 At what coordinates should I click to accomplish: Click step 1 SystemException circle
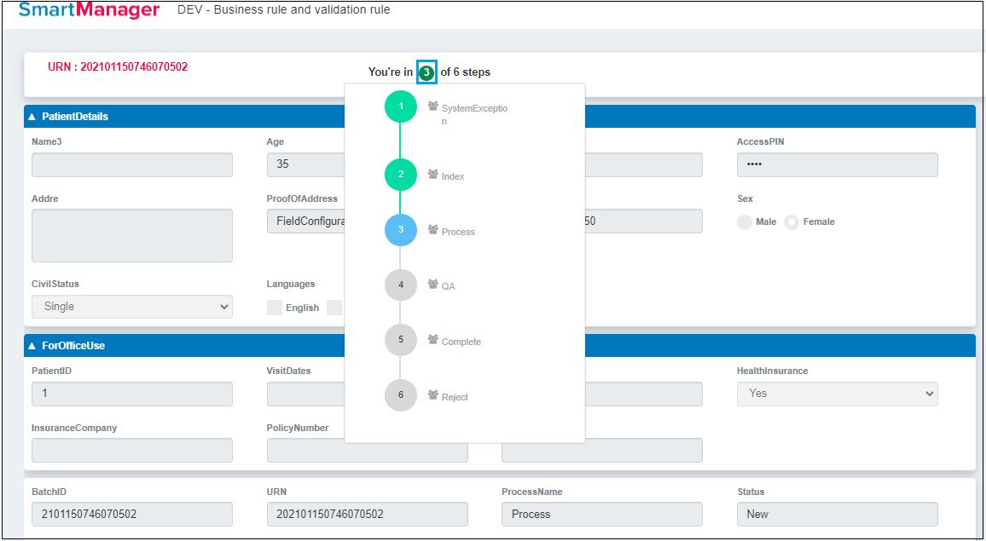coord(401,106)
